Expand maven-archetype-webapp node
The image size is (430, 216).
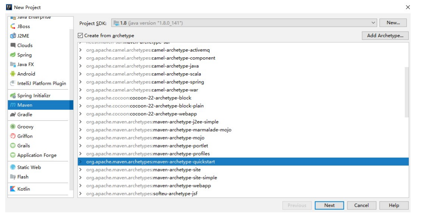[x=80, y=186]
